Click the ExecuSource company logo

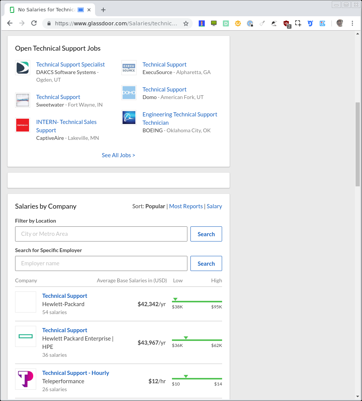tap(129, 68)
